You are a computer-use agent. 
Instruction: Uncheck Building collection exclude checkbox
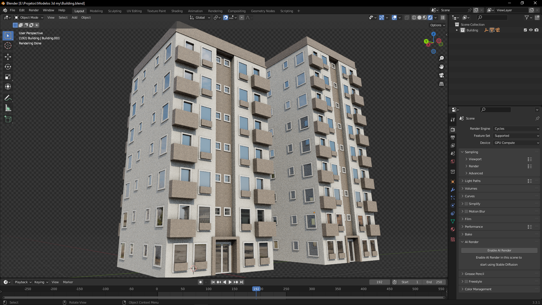pos(525,30)
